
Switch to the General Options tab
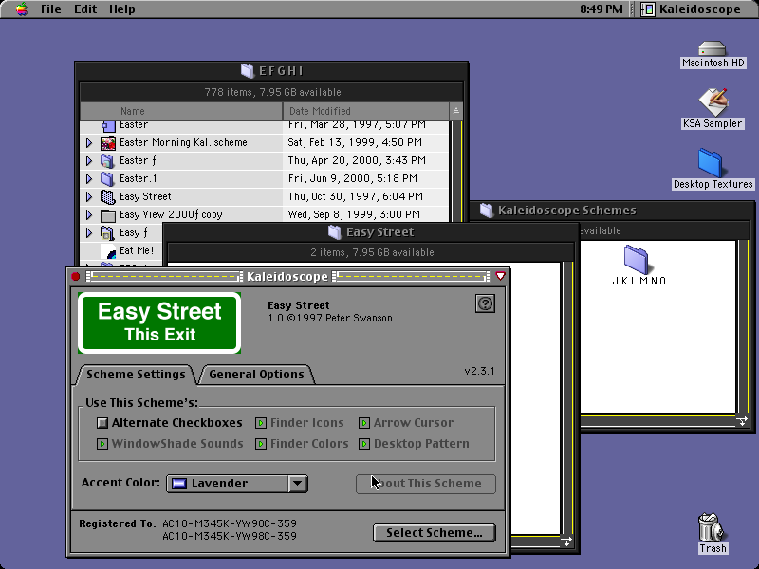pyautogui.click(x=256, y=375)
